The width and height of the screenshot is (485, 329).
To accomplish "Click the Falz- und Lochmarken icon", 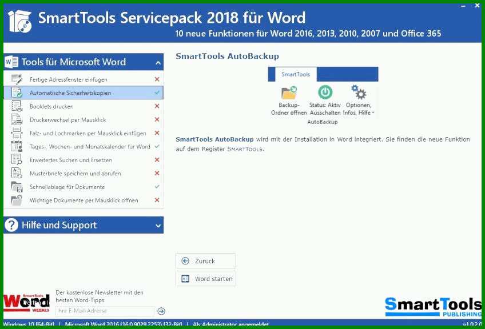I will (x=17, y=133).
